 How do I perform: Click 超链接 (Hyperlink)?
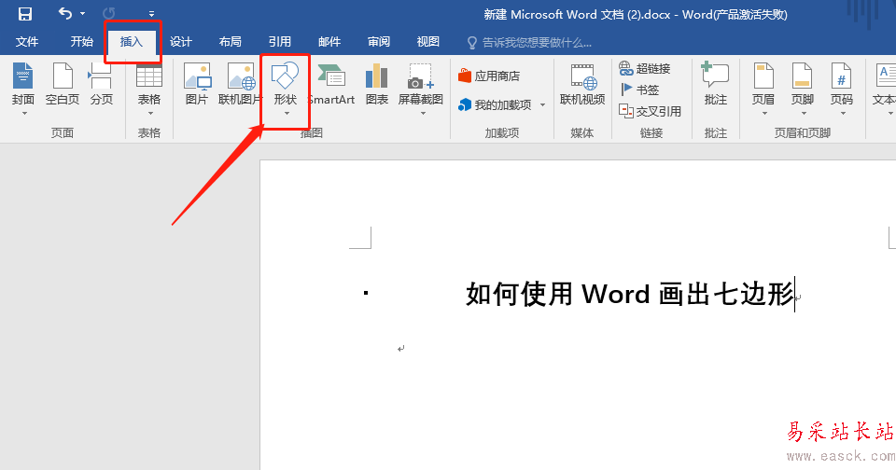(x=645, y=68)
